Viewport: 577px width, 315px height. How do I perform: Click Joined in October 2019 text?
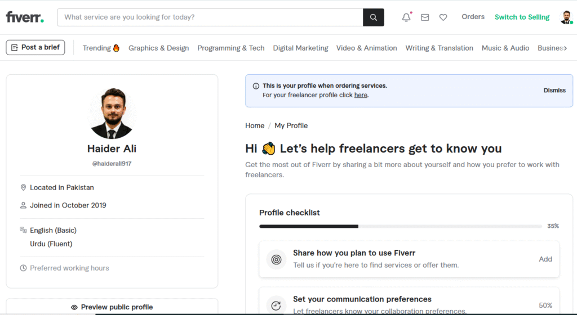[x=68, y=205]
